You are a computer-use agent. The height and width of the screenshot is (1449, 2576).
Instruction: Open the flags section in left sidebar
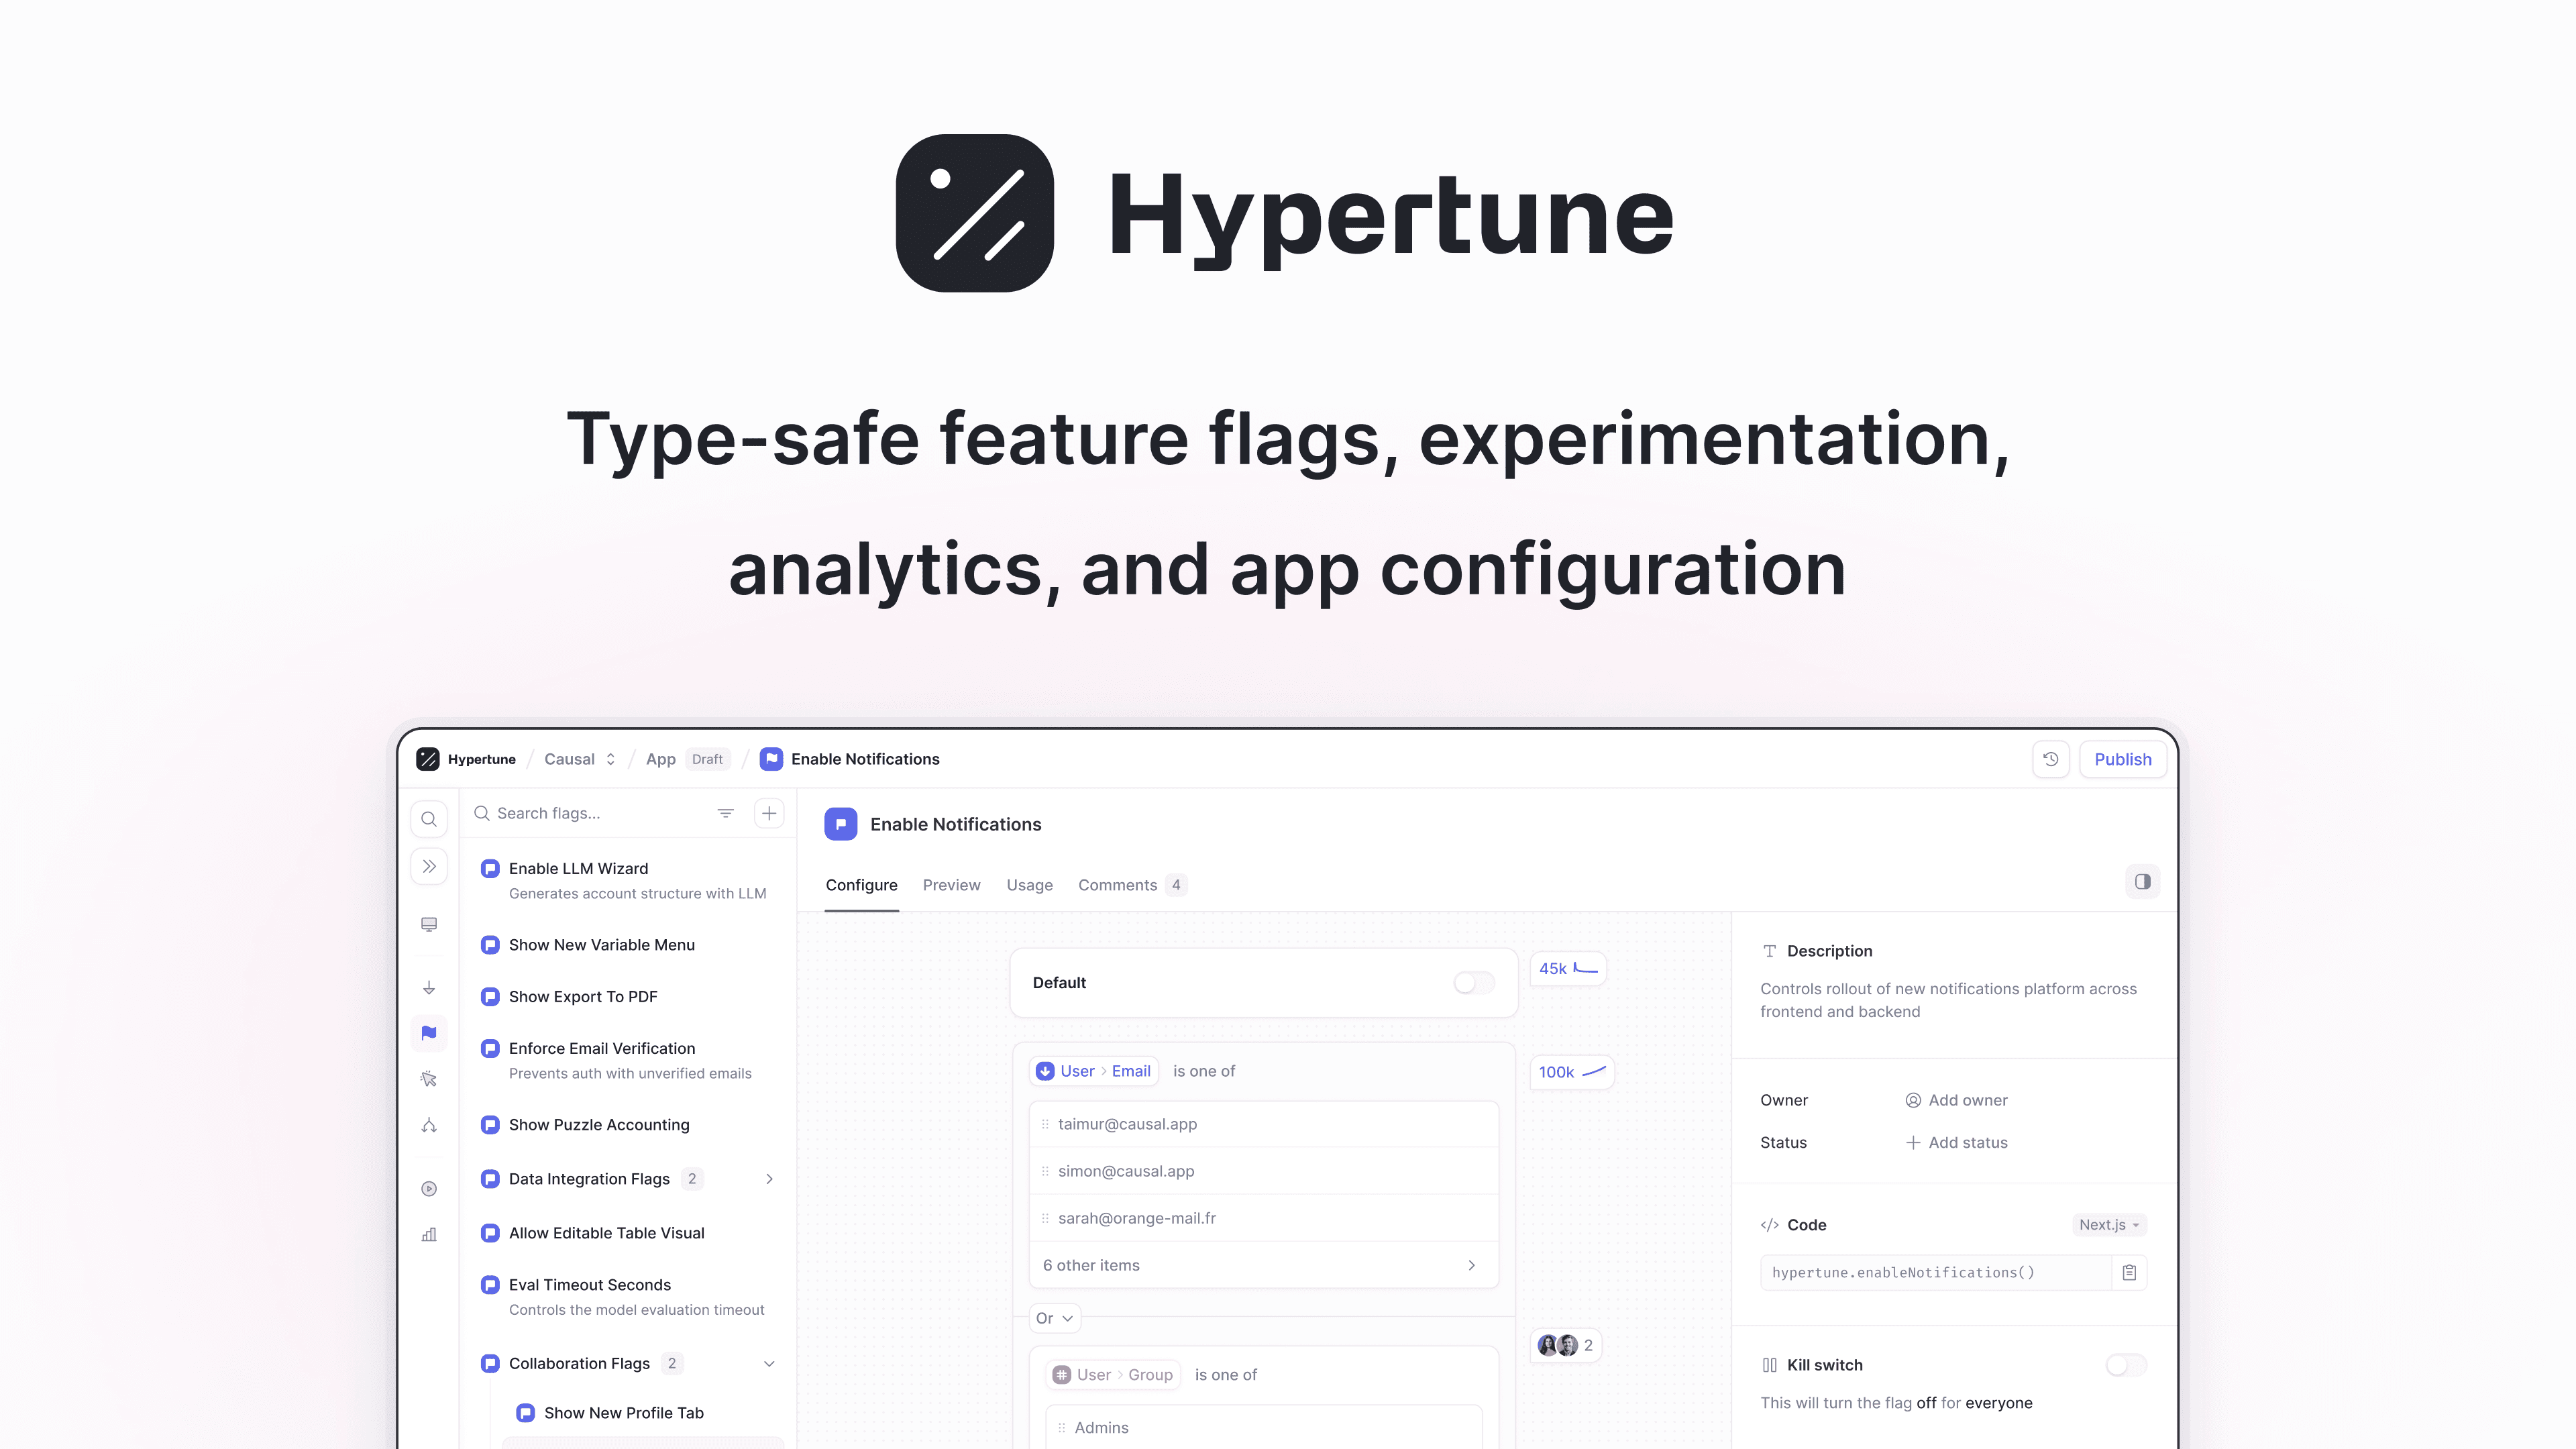click(x=429, y=1033)
